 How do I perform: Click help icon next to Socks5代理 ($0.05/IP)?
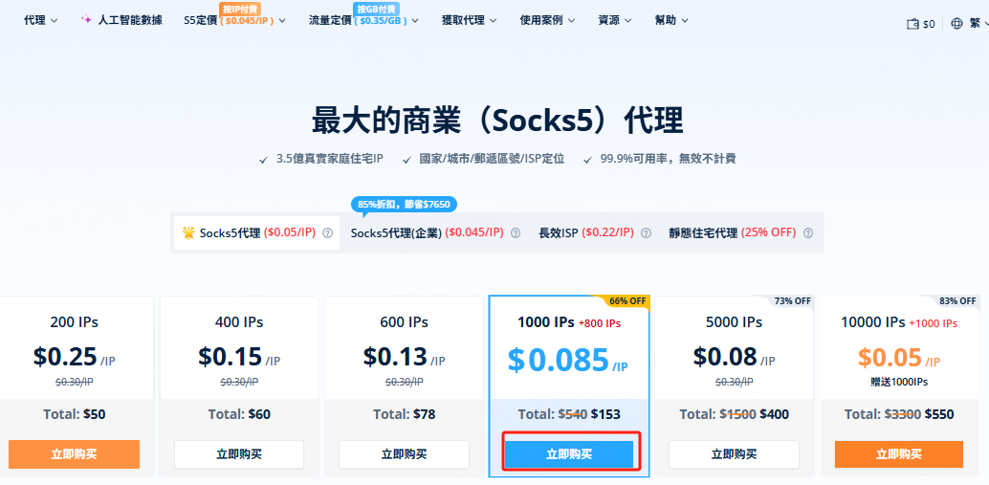tap(327, 232)
